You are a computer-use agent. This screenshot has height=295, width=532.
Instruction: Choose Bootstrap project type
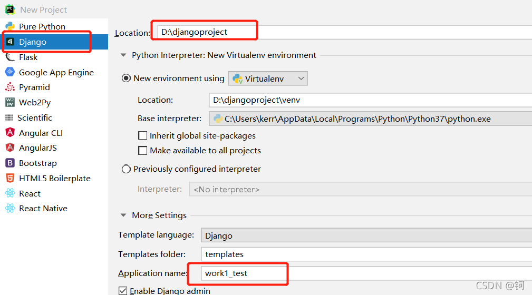click(54, 163)
